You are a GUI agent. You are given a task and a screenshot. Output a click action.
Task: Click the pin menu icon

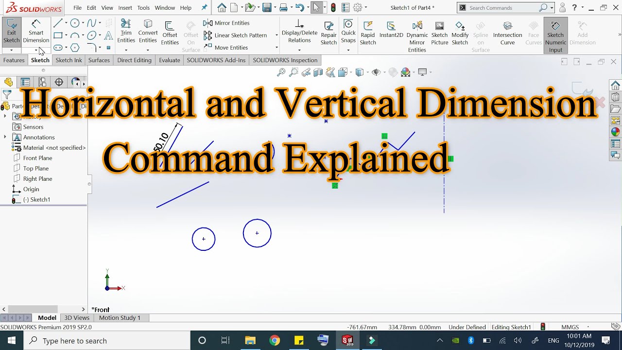(204, 8)
